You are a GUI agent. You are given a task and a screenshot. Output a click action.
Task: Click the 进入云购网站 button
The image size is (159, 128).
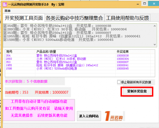tap(89, 116)
